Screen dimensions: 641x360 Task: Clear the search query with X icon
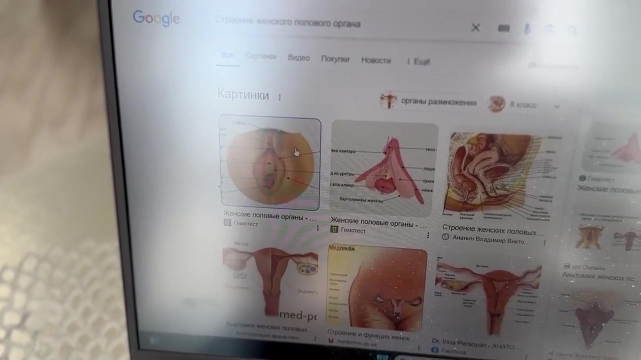475,28
